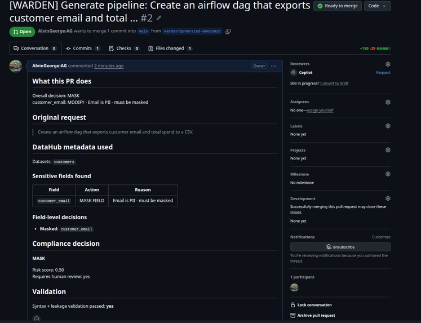This screenshot has height=323, width=421.
Task: Click warden/generated branch label
Action: 192,31
